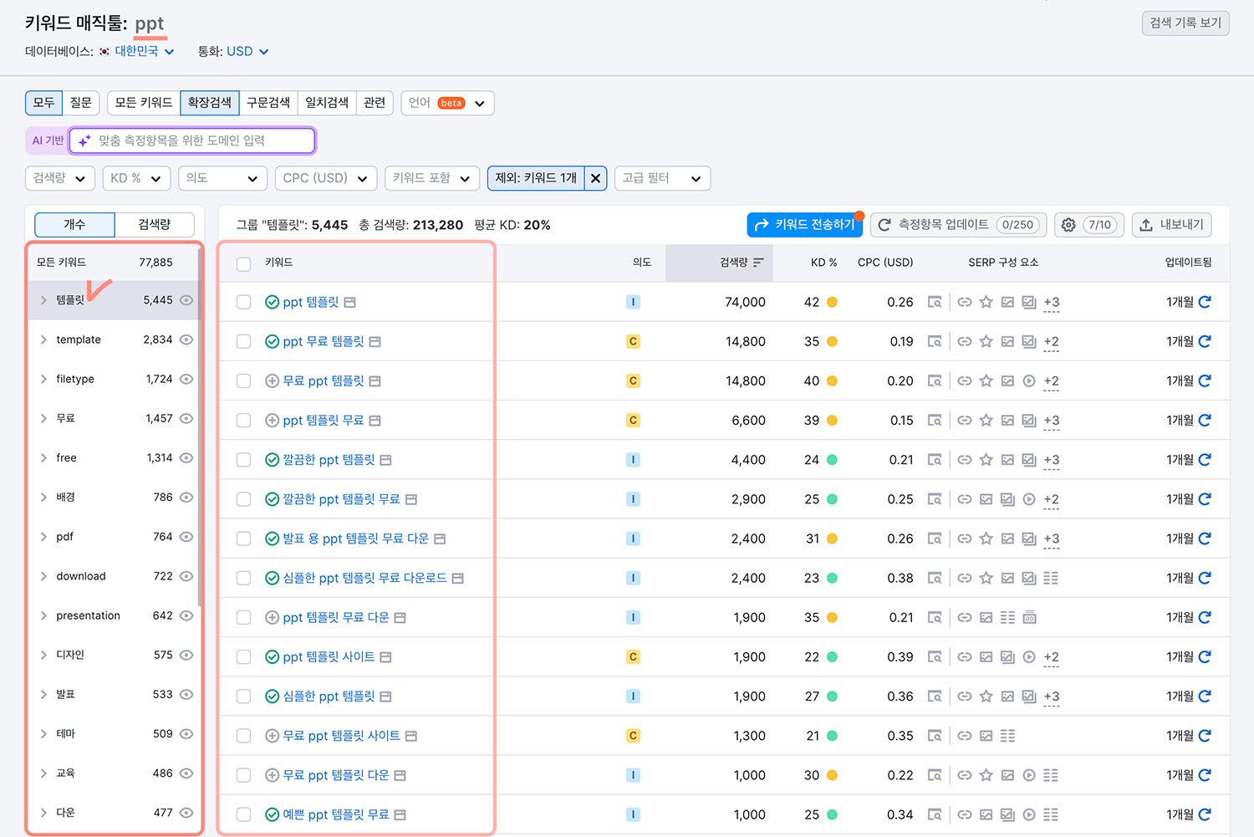Switch sidebar to 검색량 view
Image resolution: width=1254 pixels, height=837 pixels.
coord(155,224)
